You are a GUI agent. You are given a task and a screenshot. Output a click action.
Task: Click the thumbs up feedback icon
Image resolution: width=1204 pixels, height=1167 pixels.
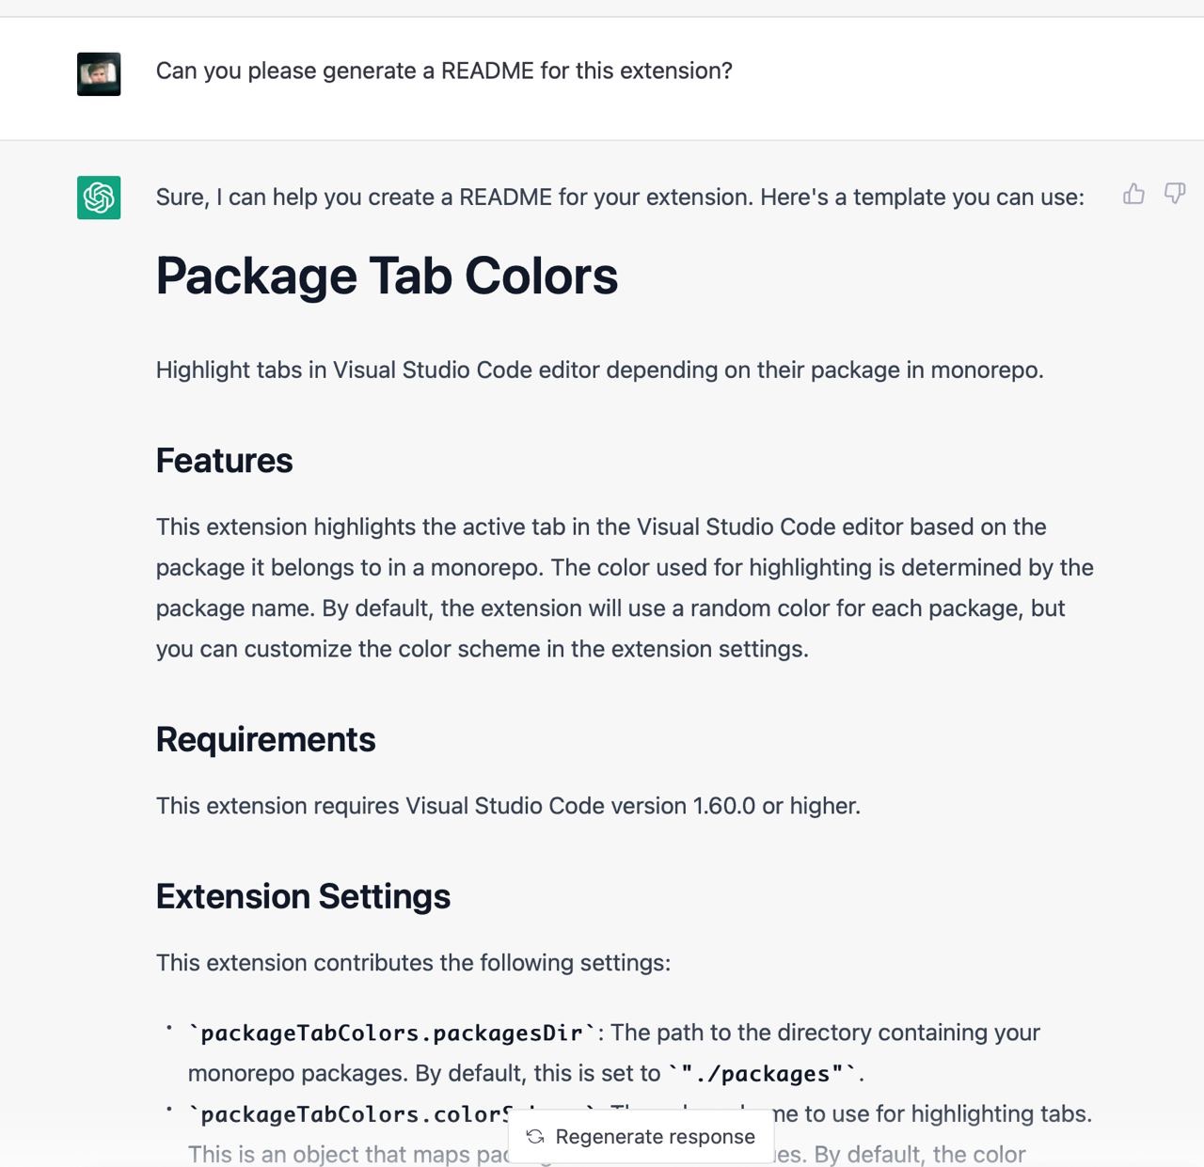tap(1133, 195)
